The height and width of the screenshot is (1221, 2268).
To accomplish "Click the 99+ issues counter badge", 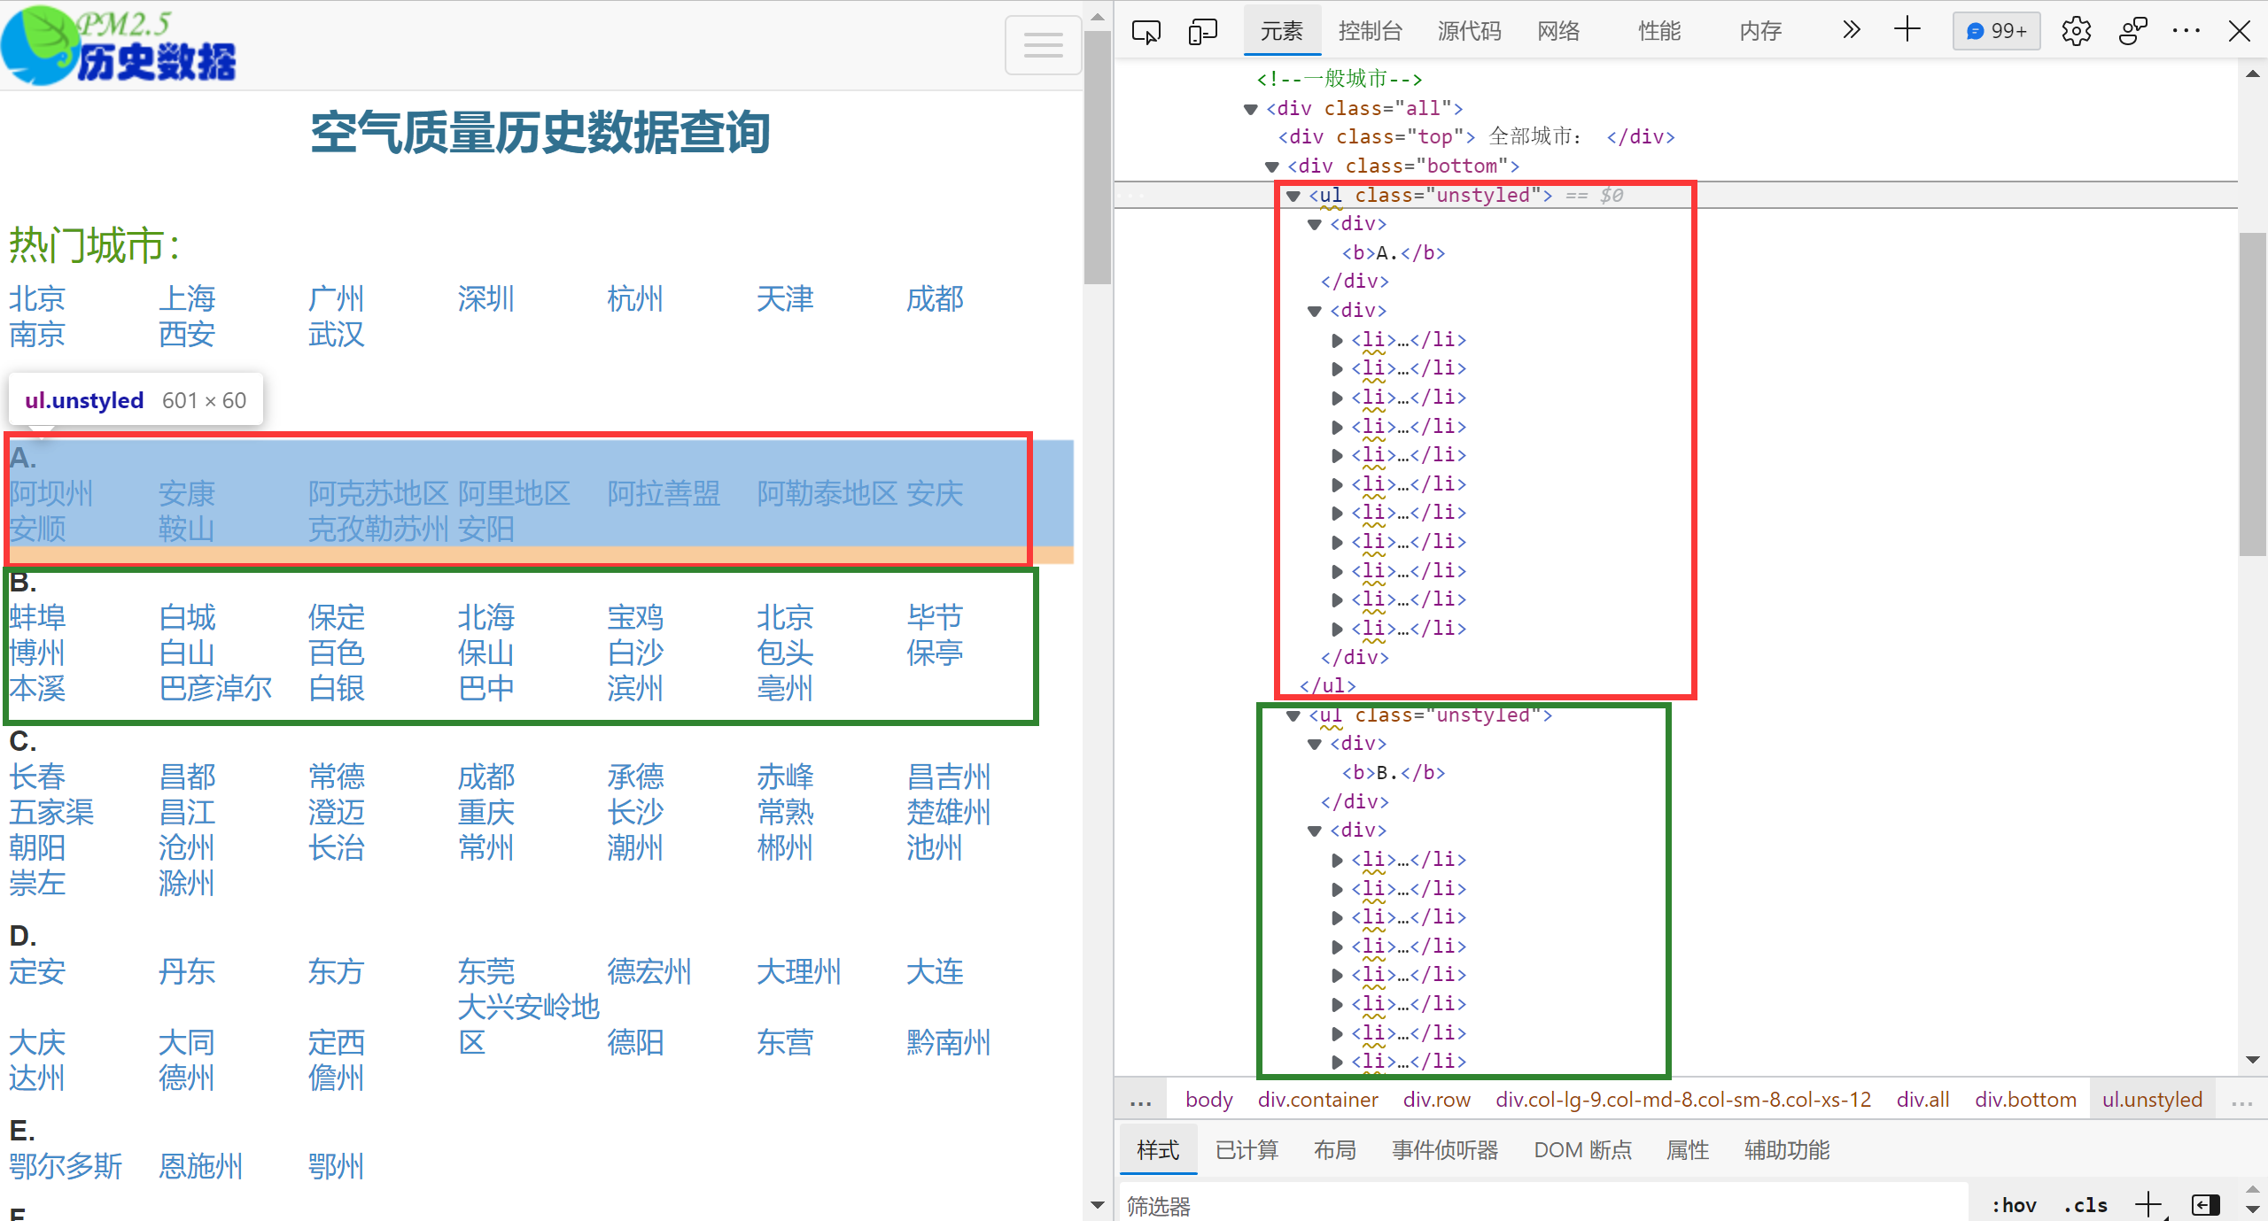I will coord(1996,32).
